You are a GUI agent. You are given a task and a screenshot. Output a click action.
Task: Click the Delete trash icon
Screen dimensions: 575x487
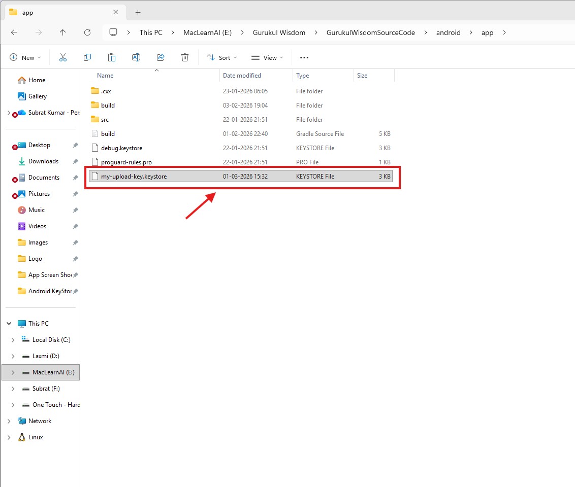pos(185,57)
